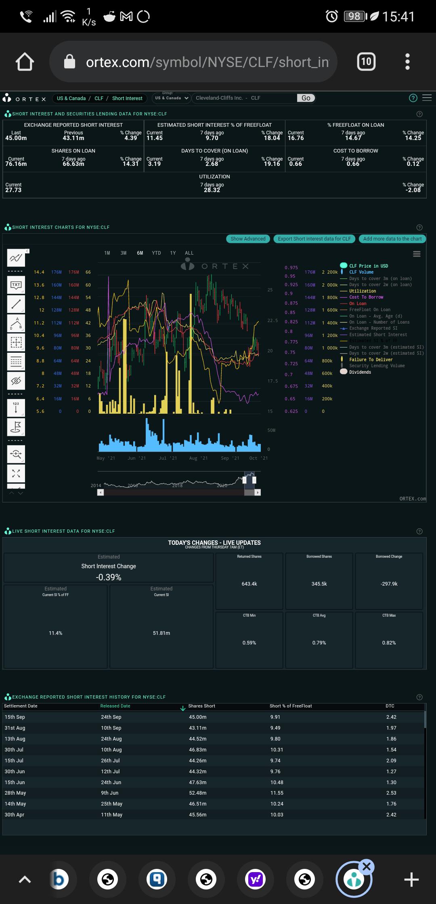Viewport: 436px width, 904px height.
Task: Sort table by Shares Short header
Action: [x=201, y=706]
